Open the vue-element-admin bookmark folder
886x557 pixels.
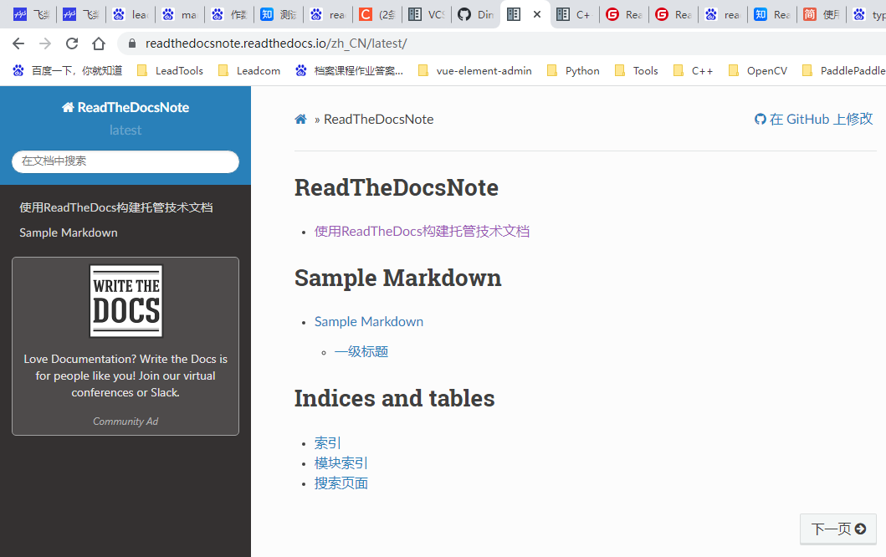pyautogui.click(x=475, y=70)
